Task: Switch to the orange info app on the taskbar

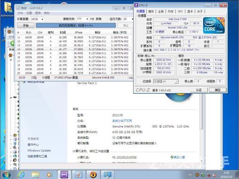Action: coord(93,175)
